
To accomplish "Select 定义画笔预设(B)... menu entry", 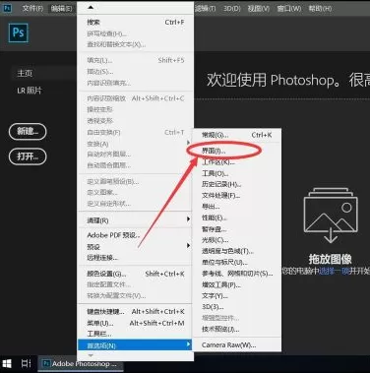I will click(135, 181).
